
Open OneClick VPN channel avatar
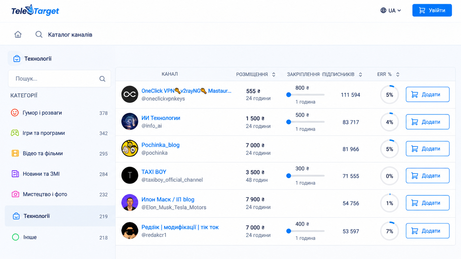130,94
